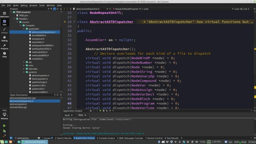Build the project with the hammer icon
256x144 pixels.
coord(4,136)
